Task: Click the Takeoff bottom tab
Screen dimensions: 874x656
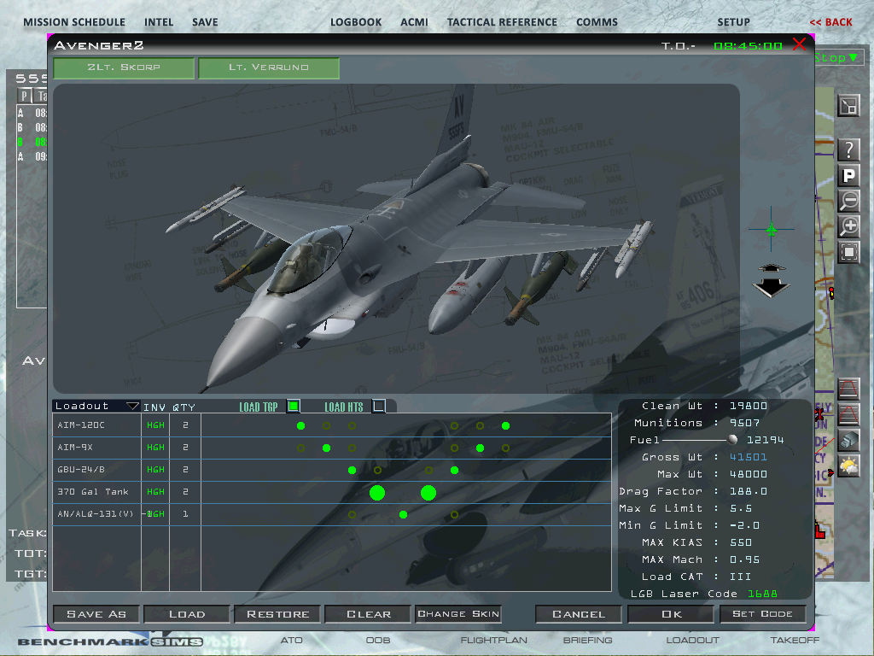Action: pos(795,640)
